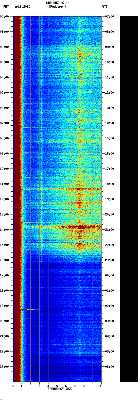
Task: Click the UTC time label "17:00"
Action: (110, 169)
